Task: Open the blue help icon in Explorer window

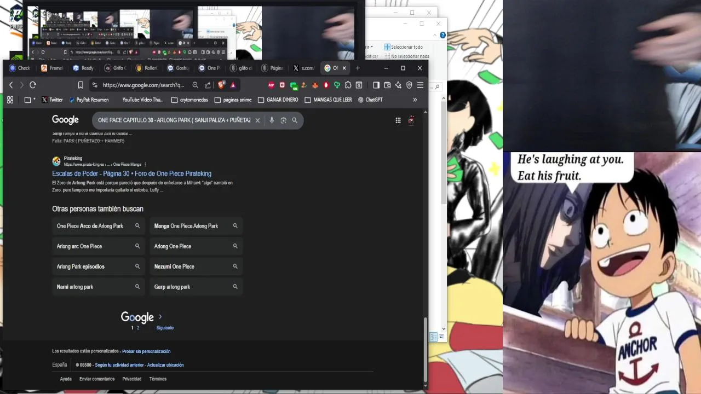Action: (x=443, y=35)
